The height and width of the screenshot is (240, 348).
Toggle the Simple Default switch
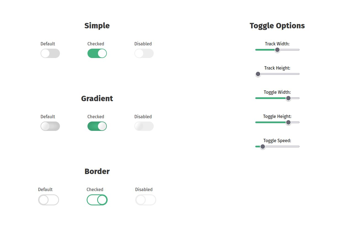point(50,53)
